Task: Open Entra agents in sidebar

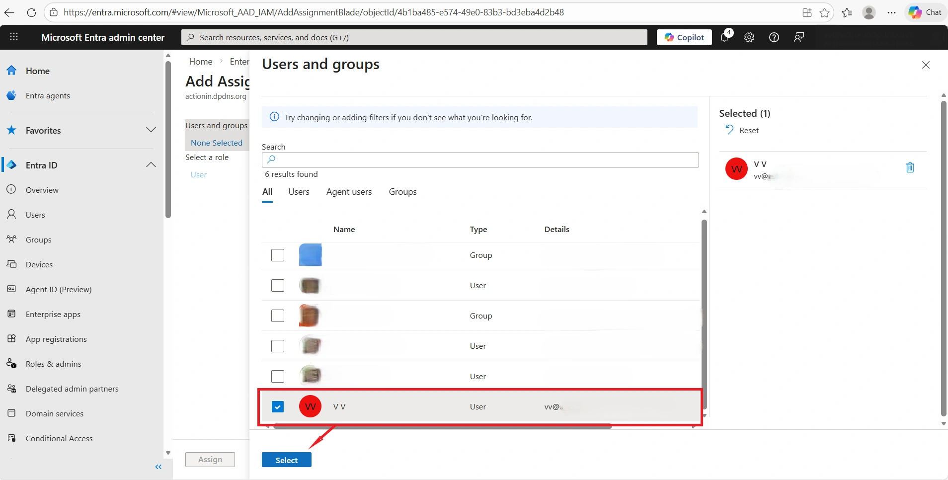Action: (x=48, y=95)
